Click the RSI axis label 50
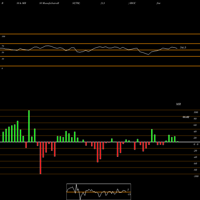Image resolution: width=200 pixels, height=200 pixels. click(x=3, y=52)
